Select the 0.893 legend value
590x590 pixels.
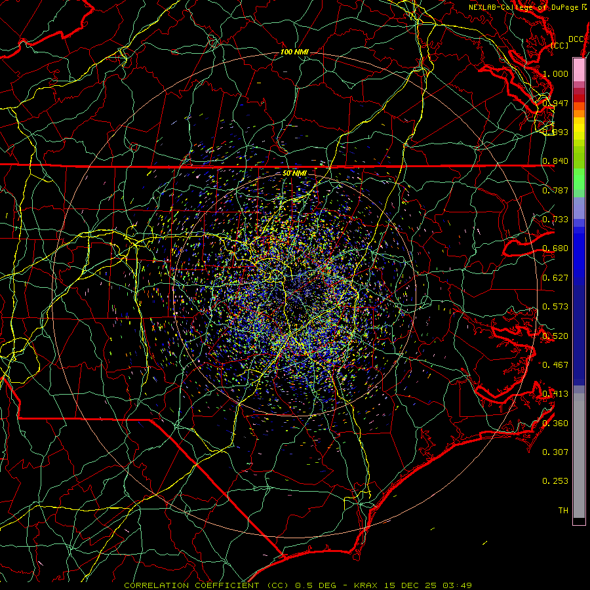pos(555,132)
